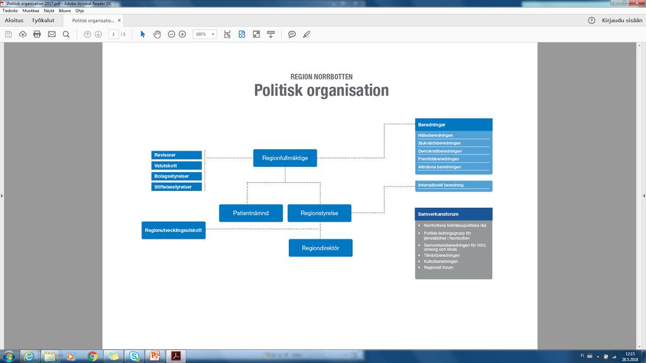Expand the left navigation pane arrow
The height and width of the screenshot is (363, 646).
pos(2,196)
